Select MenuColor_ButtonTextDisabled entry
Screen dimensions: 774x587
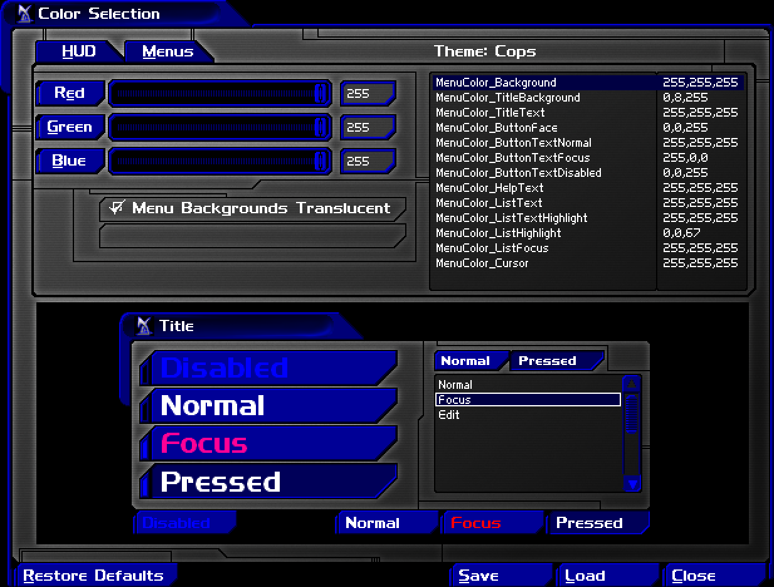coord(588,172)
